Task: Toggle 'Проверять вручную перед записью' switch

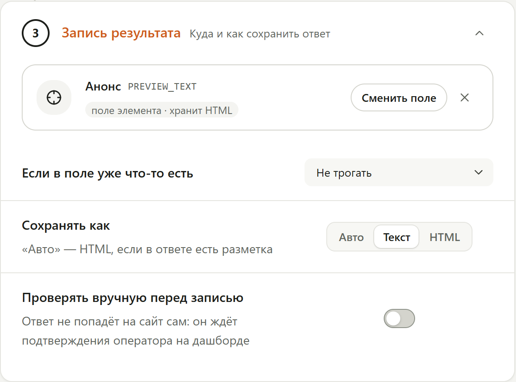Action: click(x=399, y=318)
